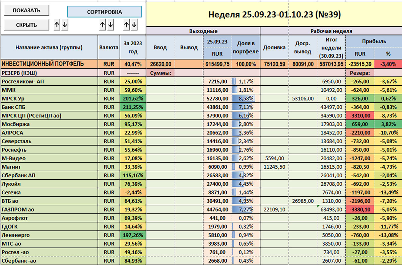402x265 pixels.
Task: Select the Аэрофлот asset name
Action: click(49, 218)
